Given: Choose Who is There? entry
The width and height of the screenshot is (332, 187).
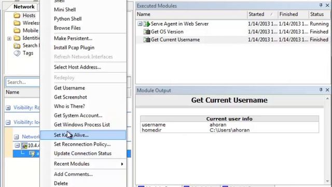Looking at the screenshot, I should (x=70, y=106).
